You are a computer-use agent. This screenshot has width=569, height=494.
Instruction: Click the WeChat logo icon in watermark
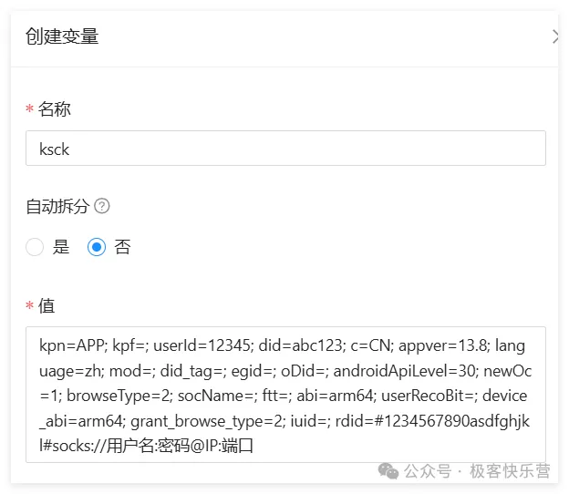(x=388, y=471)
